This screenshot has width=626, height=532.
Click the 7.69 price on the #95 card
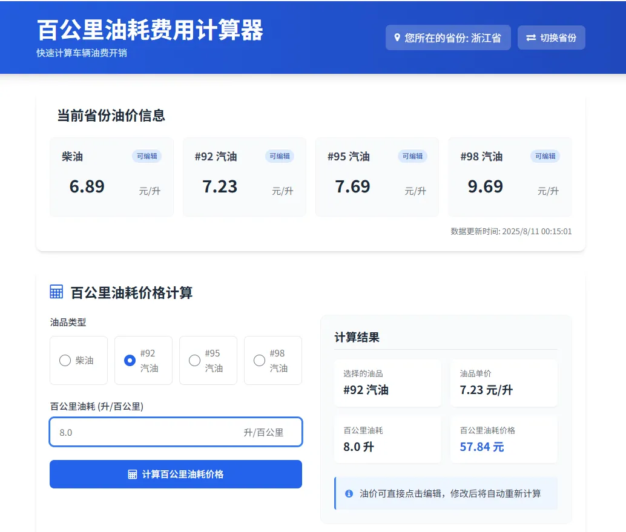coord(353,186)
